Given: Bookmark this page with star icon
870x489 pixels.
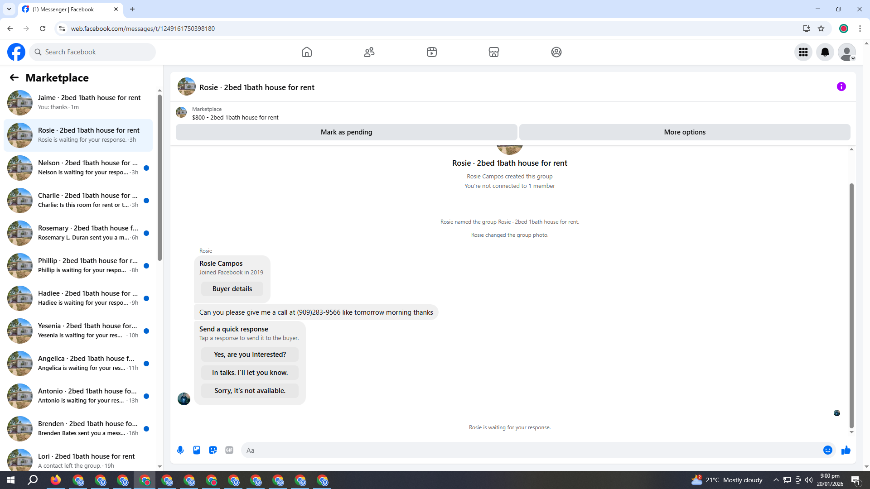Looking at the screenshot, I should click(821, 29).
